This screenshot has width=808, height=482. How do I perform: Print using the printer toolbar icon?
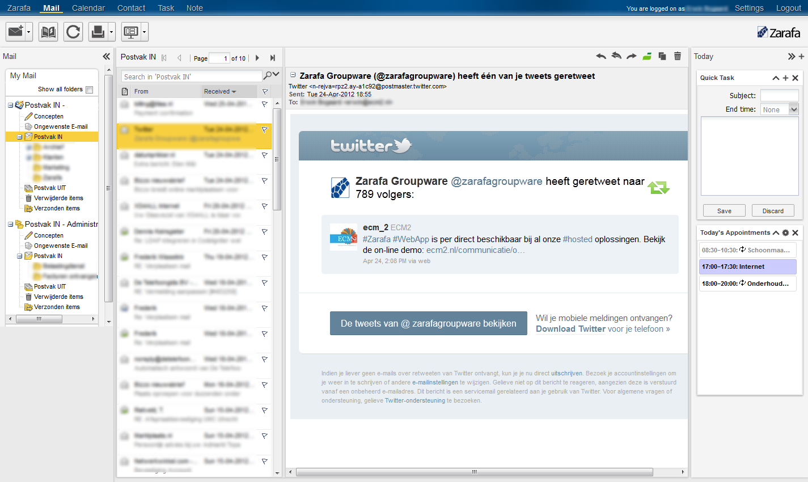[98, 32]
